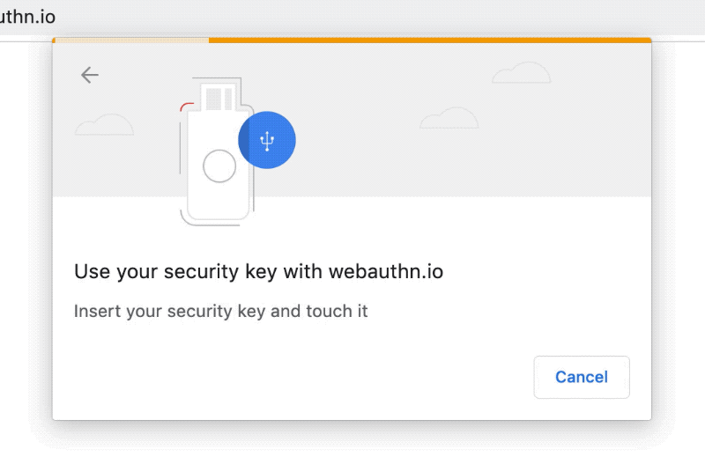Tap the round button on the key illustration
The width and height of the screenshot is (705, 464).
click(219, 166)
